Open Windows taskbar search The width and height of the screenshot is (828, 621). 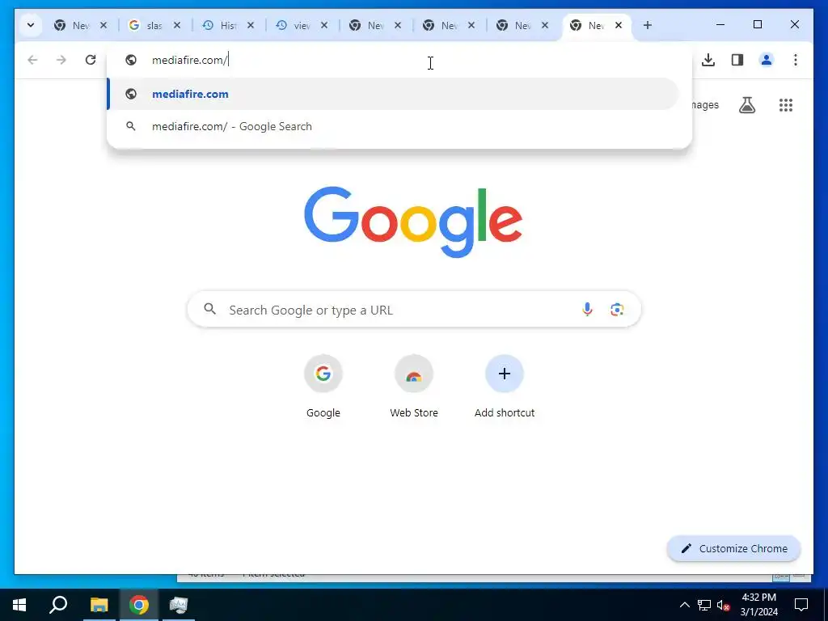click(58, 605)
